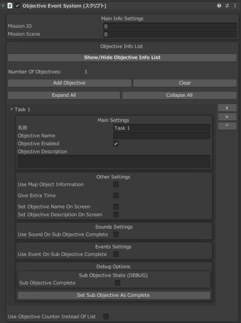
Task: Click the script icon of Objective Event System
Action: pos(10,6)
